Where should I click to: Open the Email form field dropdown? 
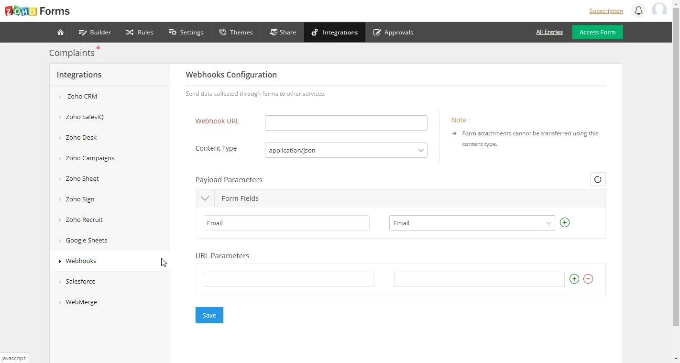472,223
